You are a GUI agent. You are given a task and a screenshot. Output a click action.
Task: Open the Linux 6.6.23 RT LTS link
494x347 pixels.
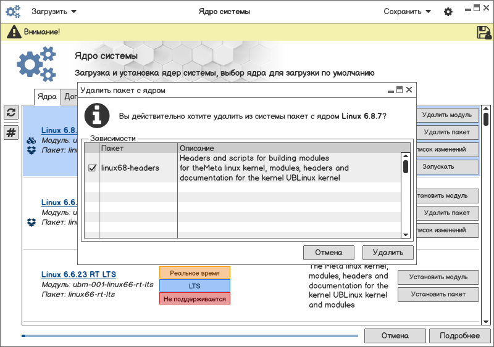(x=78, y=274)
